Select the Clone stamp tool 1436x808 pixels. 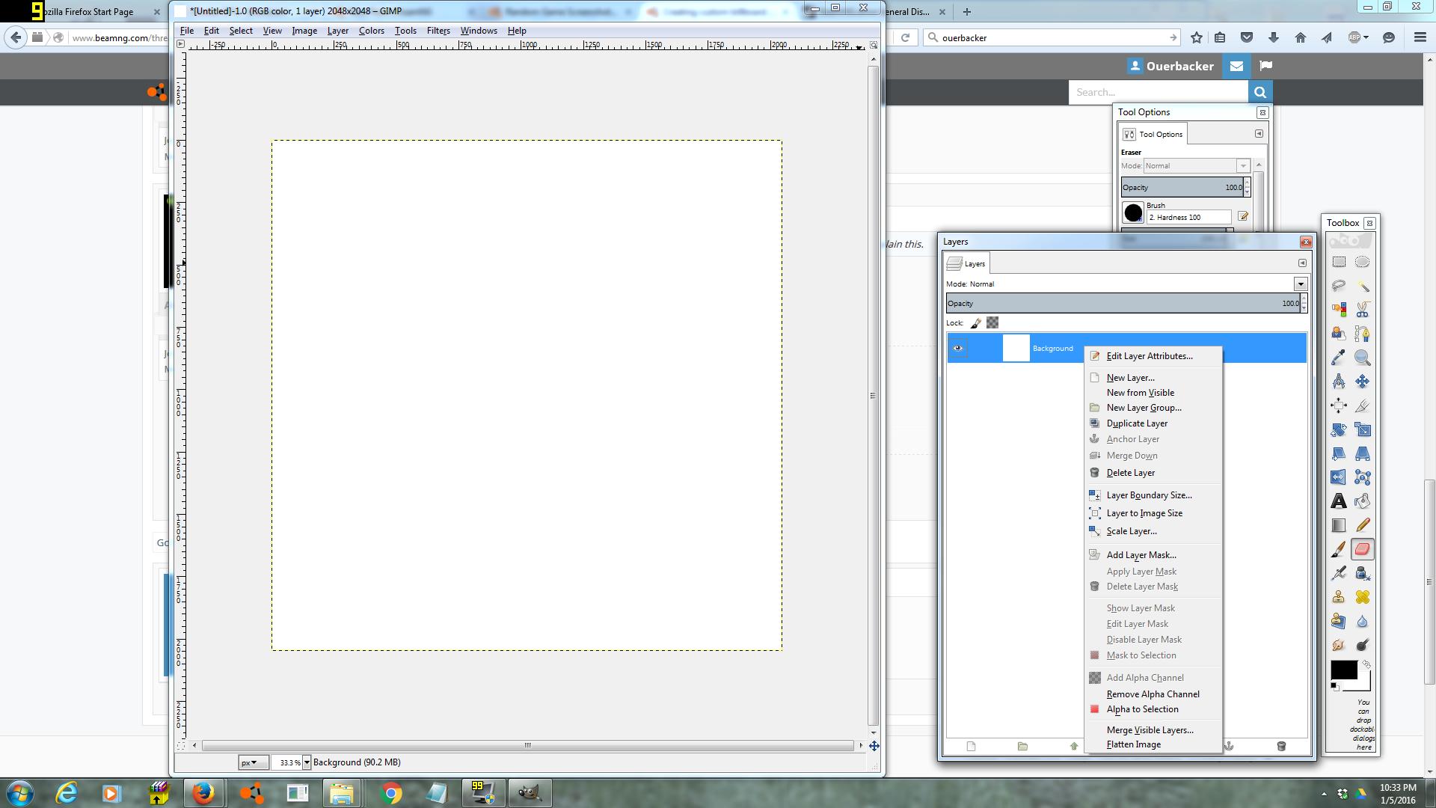tap(1339, 597)
